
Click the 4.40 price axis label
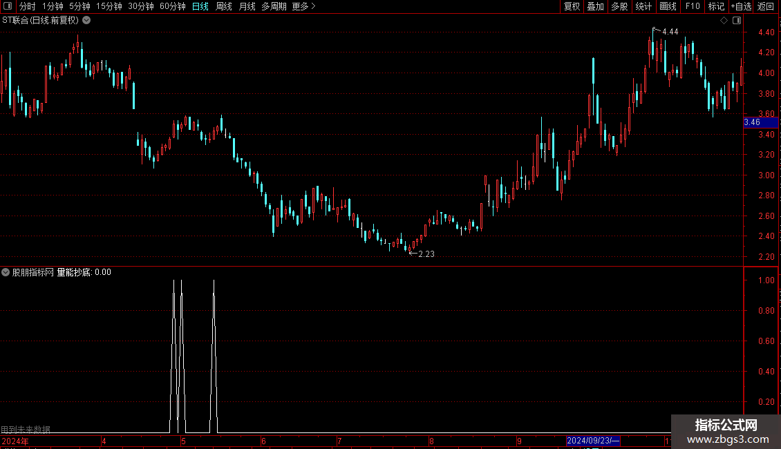click(766, 32)
